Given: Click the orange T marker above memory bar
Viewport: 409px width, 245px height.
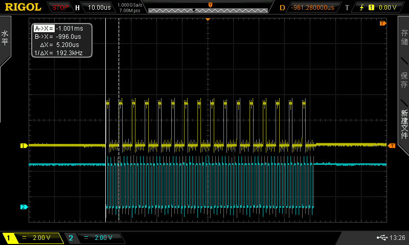Looking at the screenshot, I should click(x=210, y=5).
